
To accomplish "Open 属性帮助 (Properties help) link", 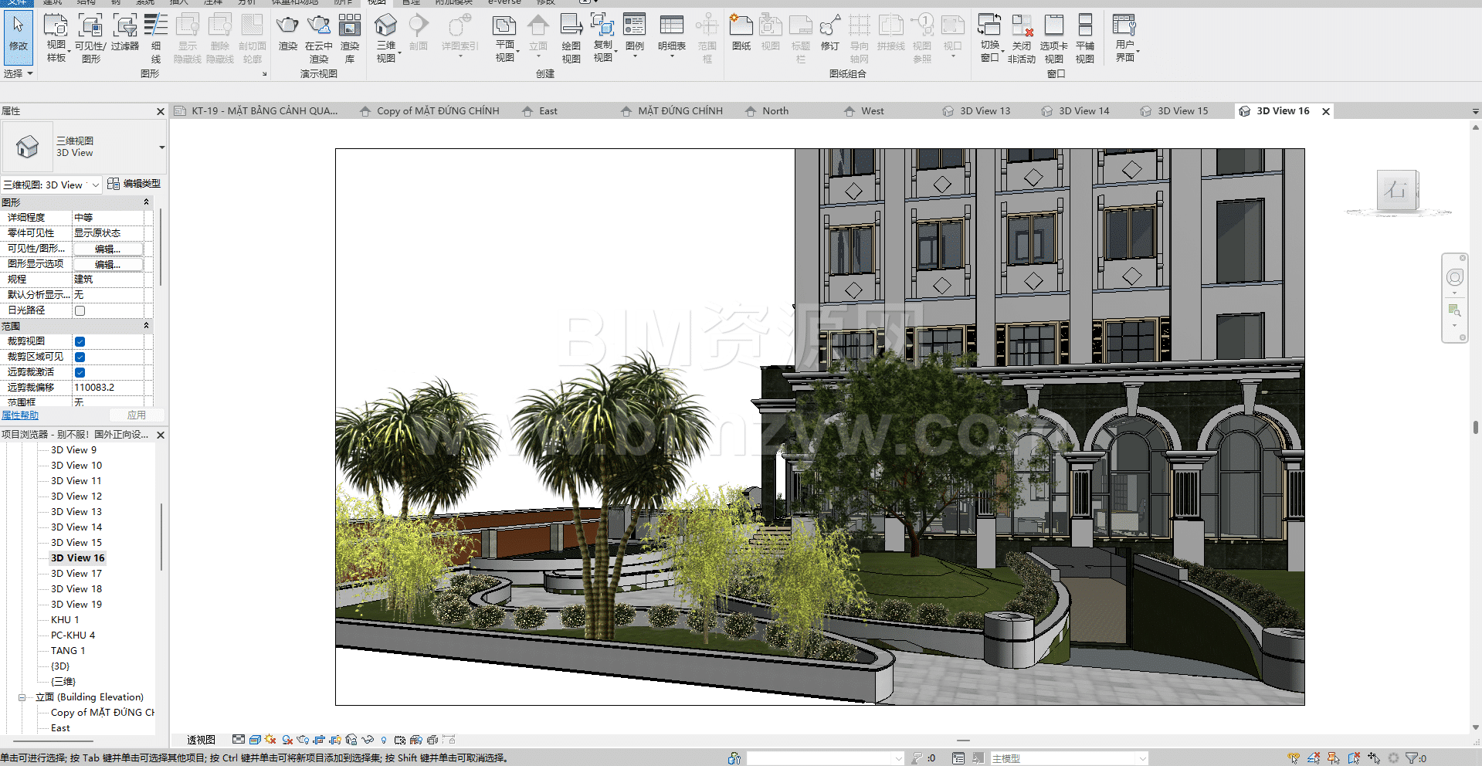I will pos(19,415).
